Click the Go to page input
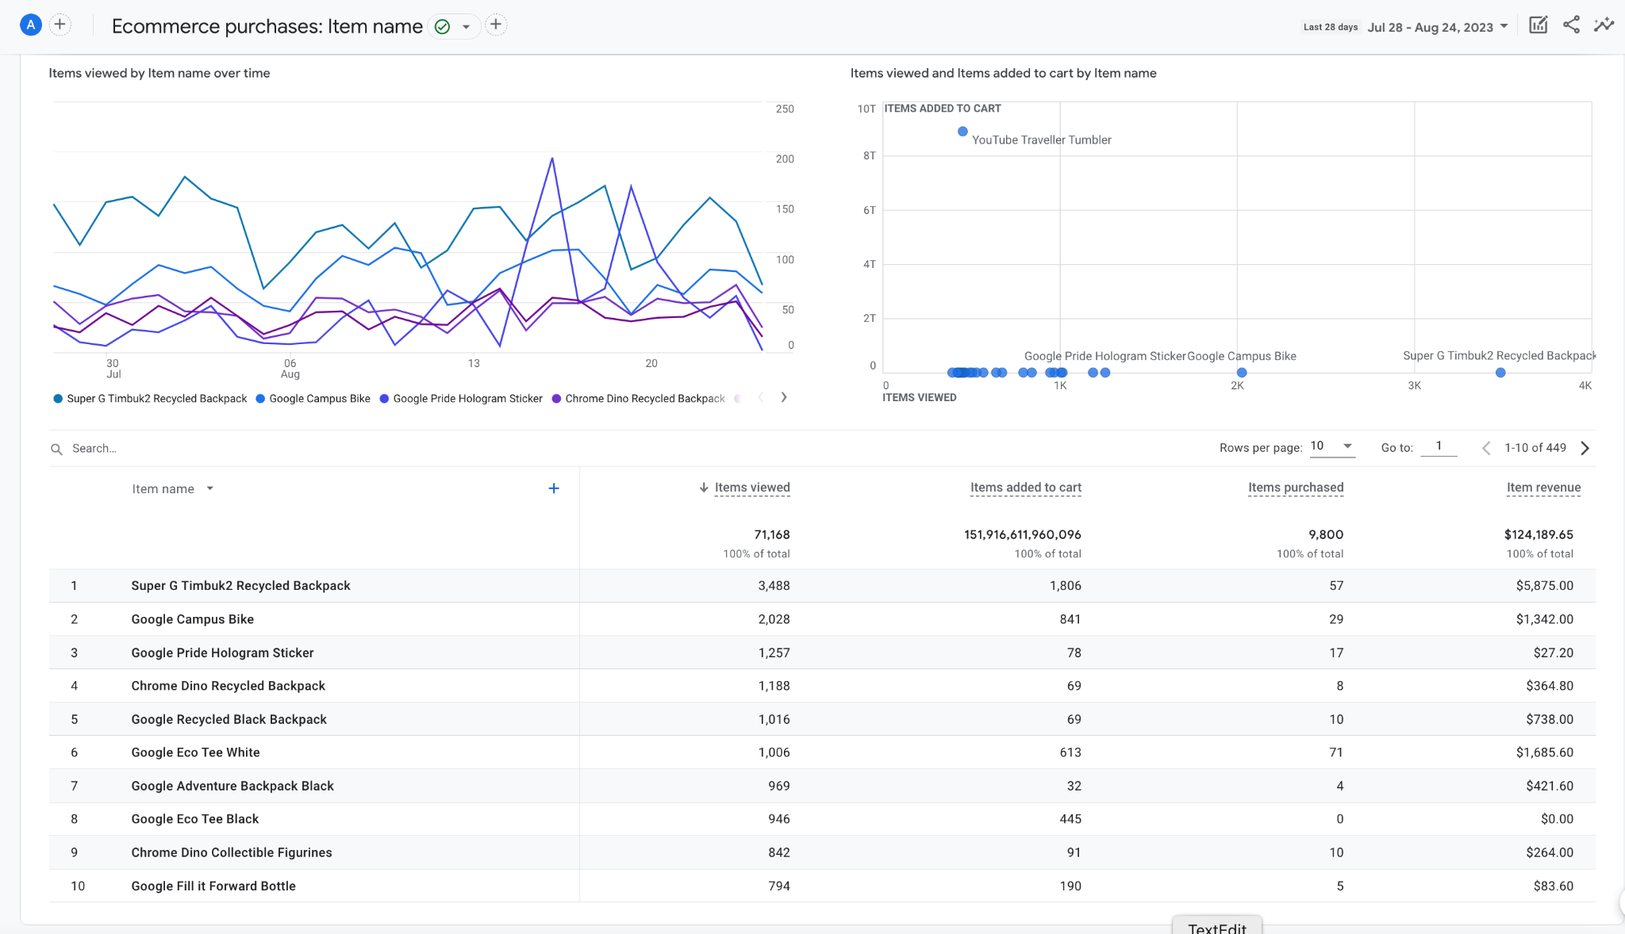Screen dimensions: 1625x934 (x=1439, y=446)
